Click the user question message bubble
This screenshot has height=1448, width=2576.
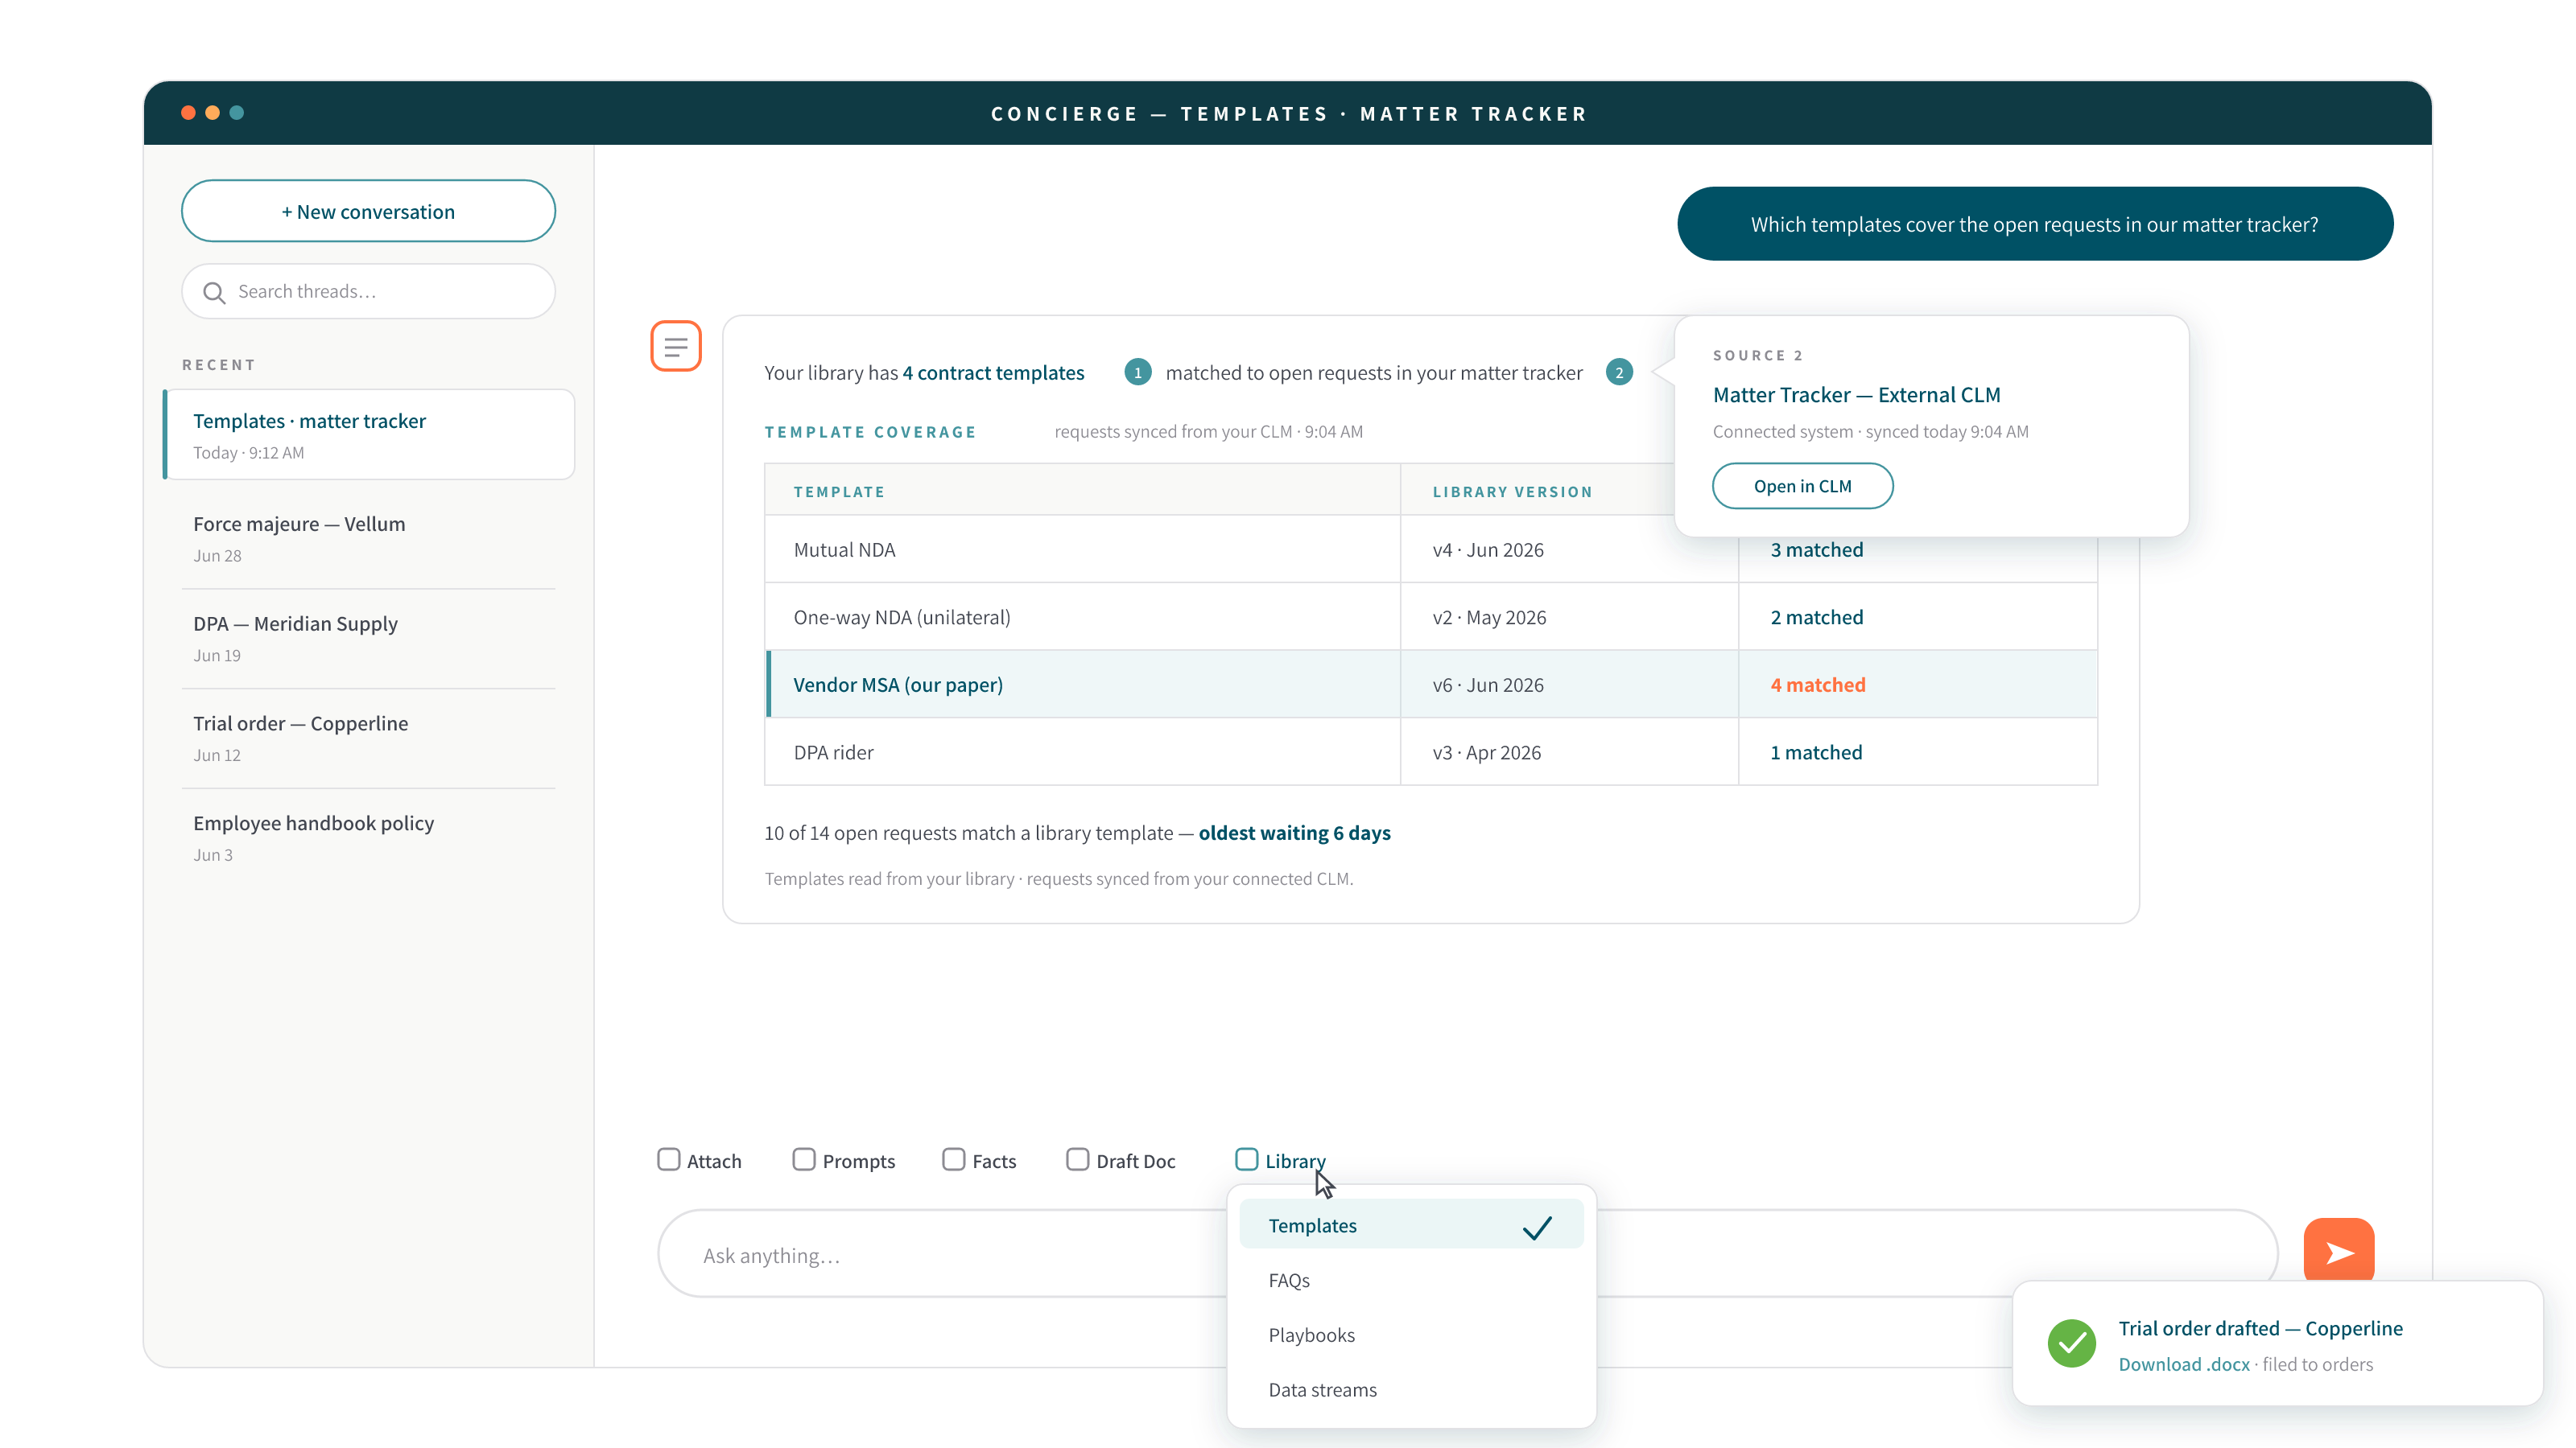[2034, 224]
